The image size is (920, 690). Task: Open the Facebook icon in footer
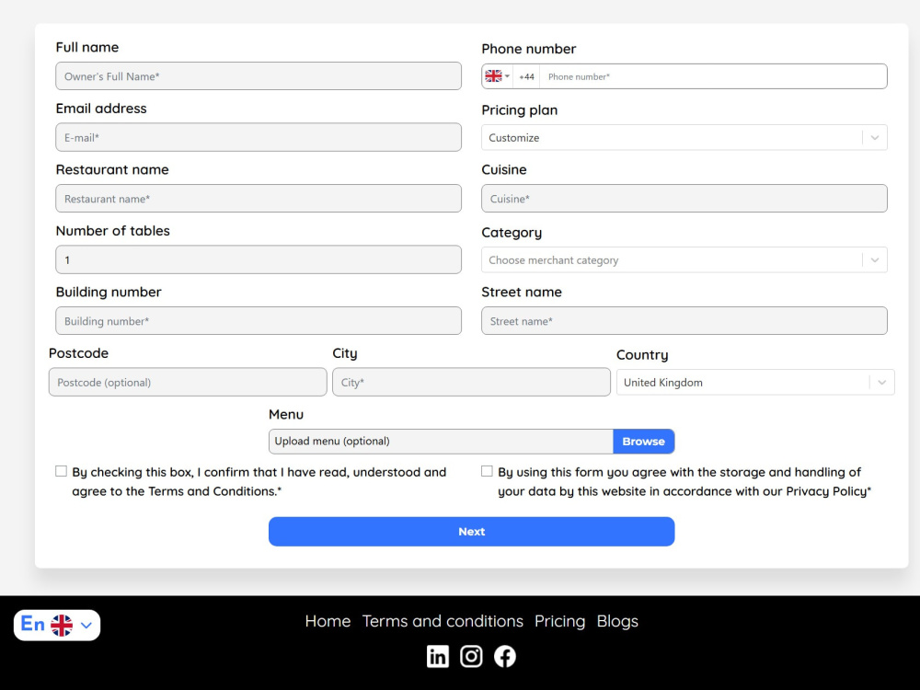[504, 656]
